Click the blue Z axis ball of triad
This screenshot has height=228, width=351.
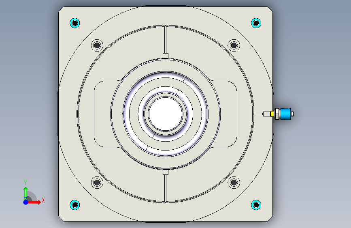click(26, 202)
